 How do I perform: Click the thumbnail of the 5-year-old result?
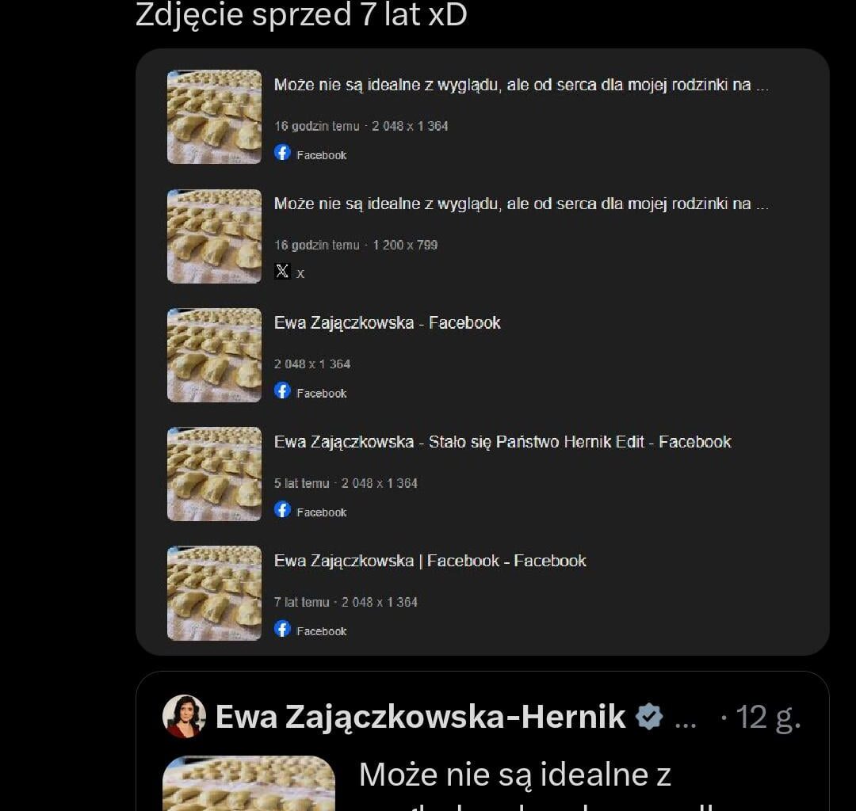coord(213,474)
